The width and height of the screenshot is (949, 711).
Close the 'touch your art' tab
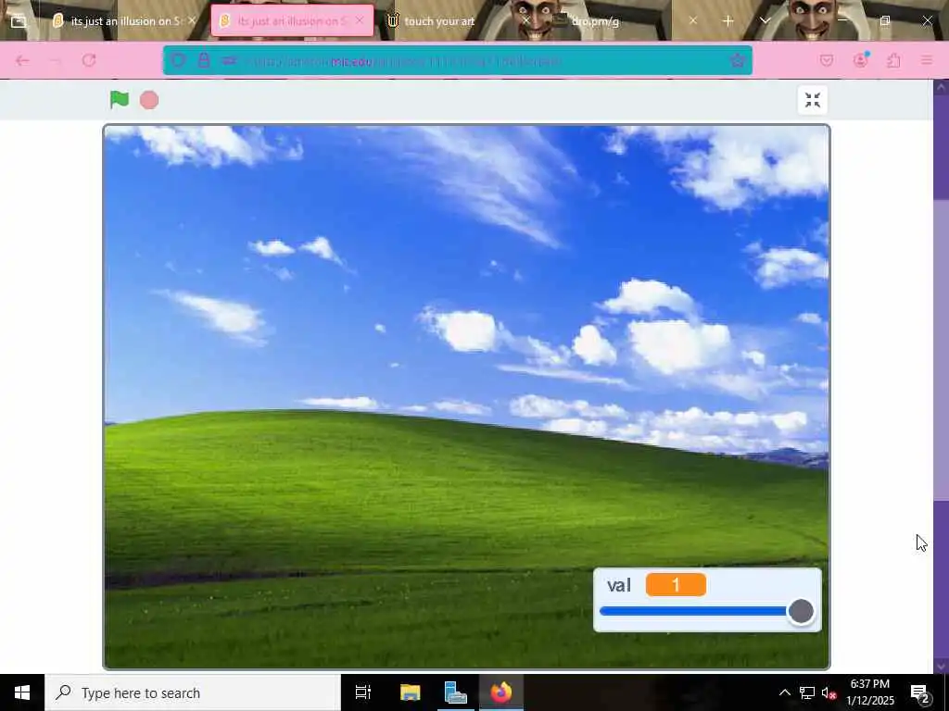(x=526, y=20)
